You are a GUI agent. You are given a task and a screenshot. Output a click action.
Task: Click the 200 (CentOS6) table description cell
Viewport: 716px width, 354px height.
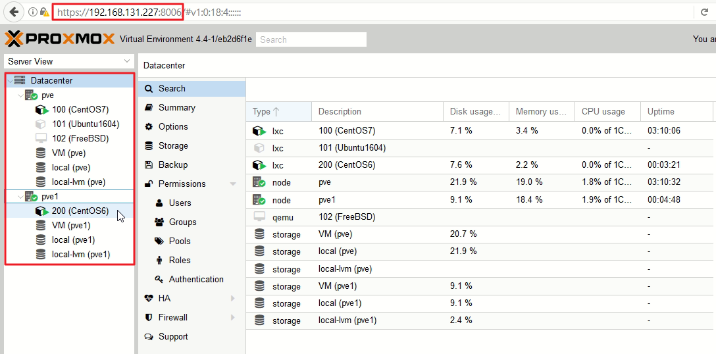(377, 165)
